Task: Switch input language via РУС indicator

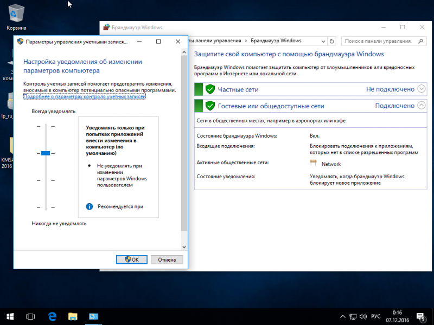Action: (375, 316)
